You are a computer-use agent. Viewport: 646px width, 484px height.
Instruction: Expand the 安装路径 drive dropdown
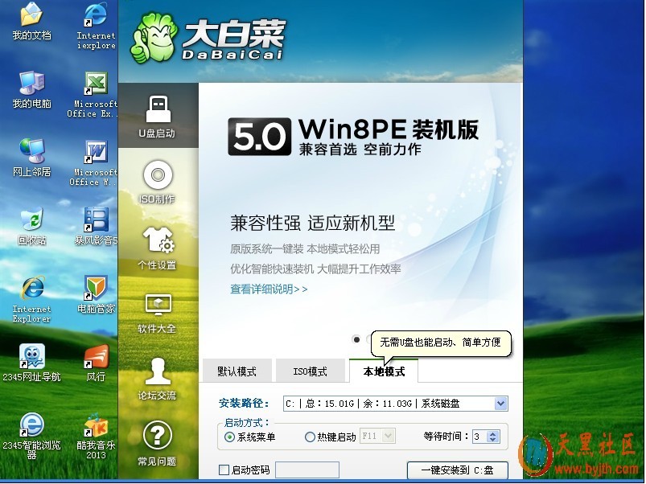click(500, 404)
